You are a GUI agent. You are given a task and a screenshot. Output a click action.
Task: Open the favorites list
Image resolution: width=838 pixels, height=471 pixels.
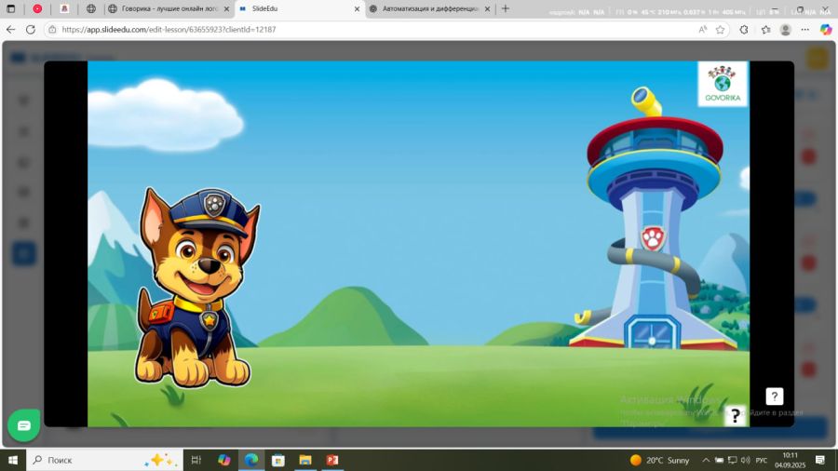click(766, 30)
